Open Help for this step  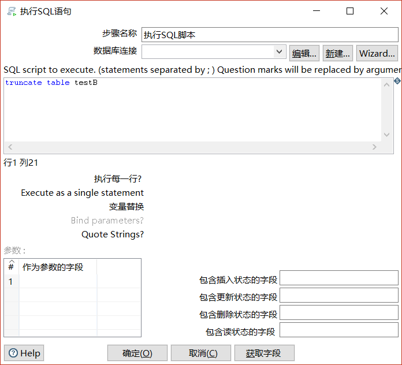click(24, 353)
